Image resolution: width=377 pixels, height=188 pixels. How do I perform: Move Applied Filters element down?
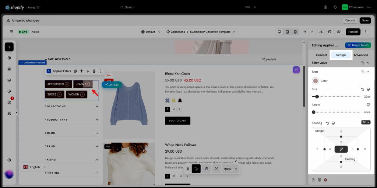click(x=88, y=71)
